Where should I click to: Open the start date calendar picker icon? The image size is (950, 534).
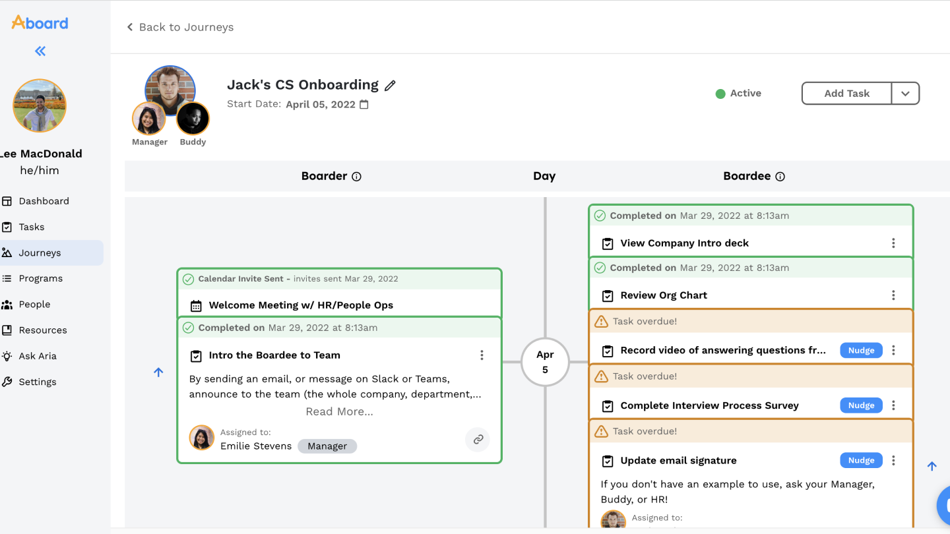[x=364, y=104]
